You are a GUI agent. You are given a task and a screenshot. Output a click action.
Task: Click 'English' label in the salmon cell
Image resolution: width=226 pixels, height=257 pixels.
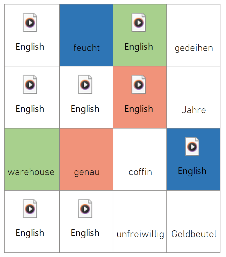coord(139,109)
